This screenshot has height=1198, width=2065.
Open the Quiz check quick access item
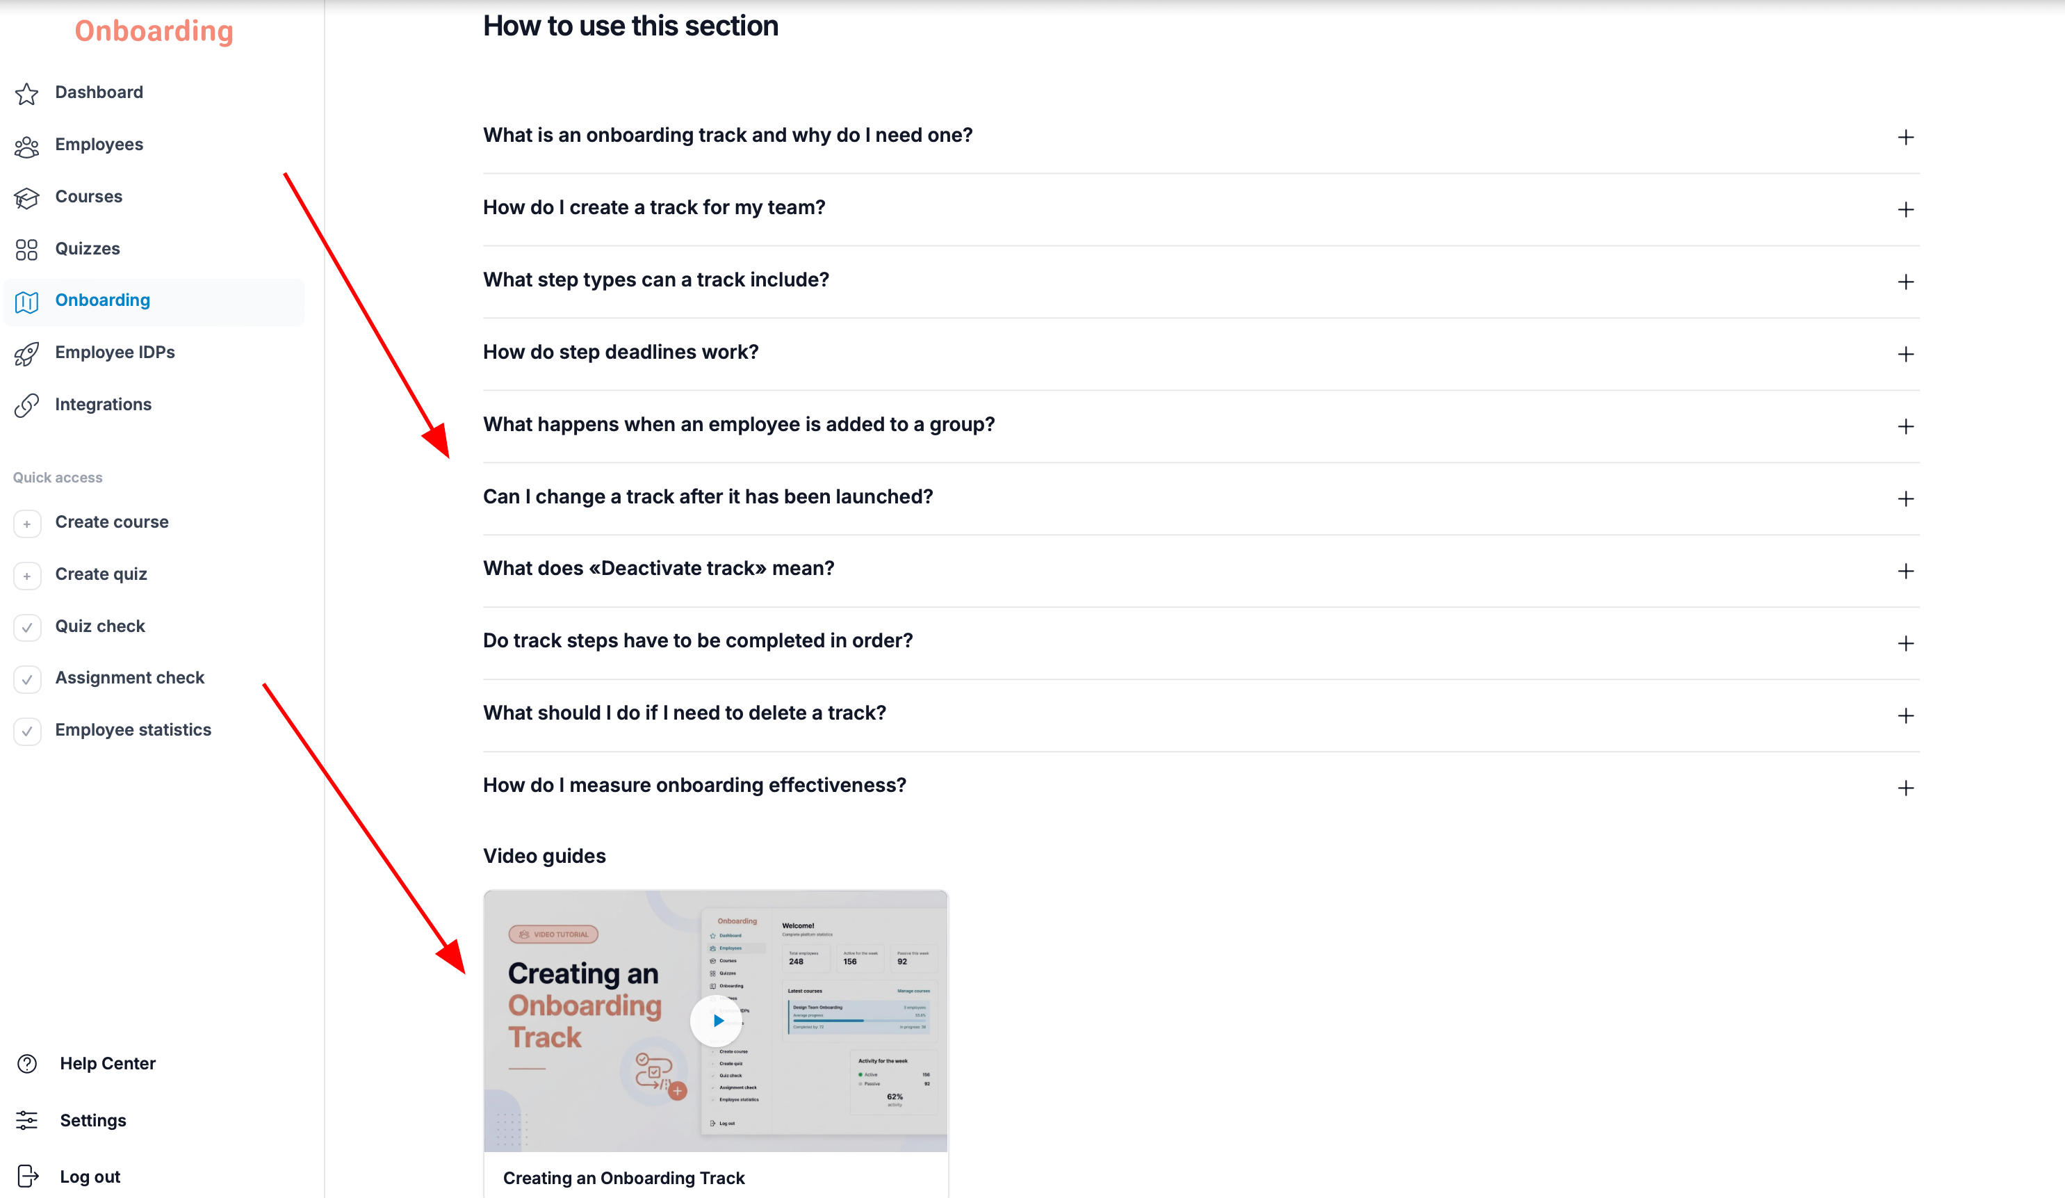[100, 626]
